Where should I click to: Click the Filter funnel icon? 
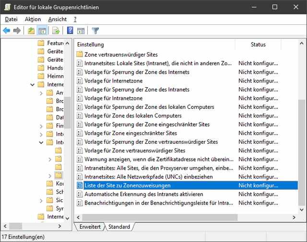pyautogui.click(x=95, y=31)
